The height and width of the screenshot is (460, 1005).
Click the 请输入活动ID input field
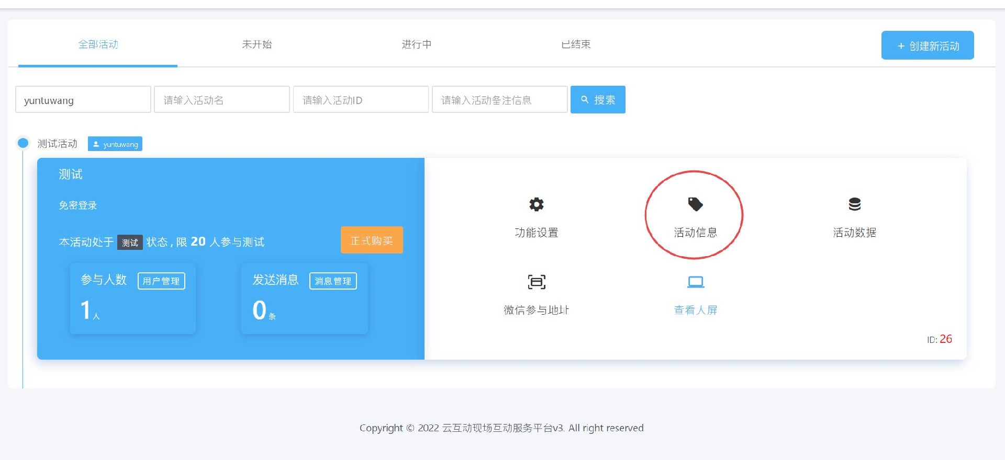(361, 100)
